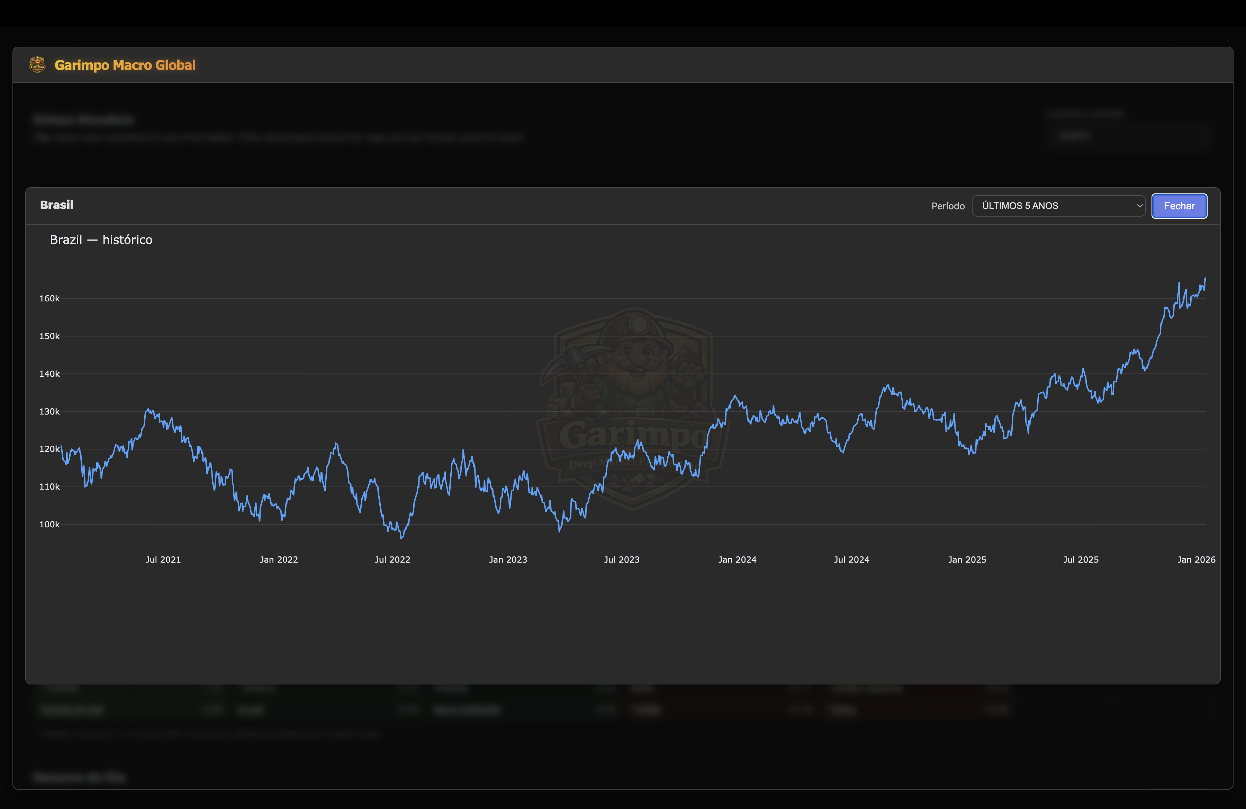
Task: Click the Garimpo miner logo icon
Action: pyautogui.click(x=37, y=65)
